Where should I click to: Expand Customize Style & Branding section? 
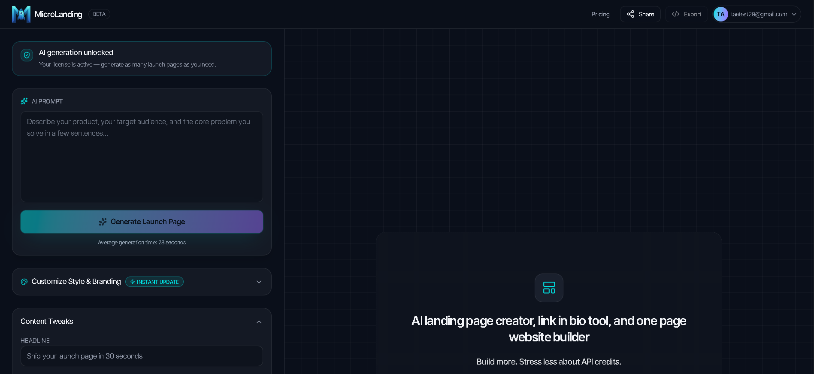point(142,282)
